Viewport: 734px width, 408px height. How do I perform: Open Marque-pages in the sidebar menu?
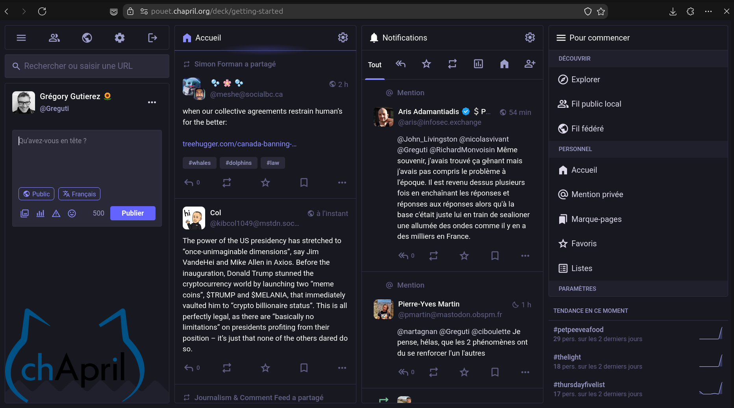(596, 219)
